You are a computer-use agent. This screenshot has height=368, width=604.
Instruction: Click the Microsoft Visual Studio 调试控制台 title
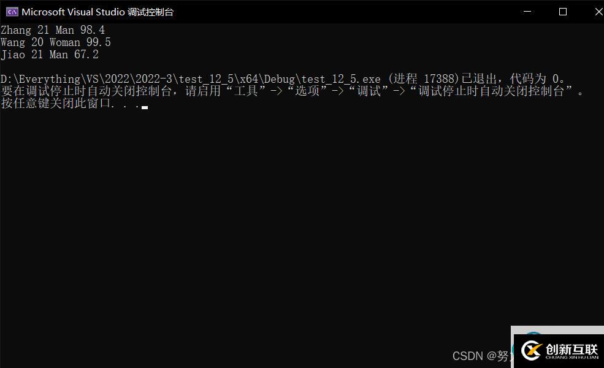point(97,12)
